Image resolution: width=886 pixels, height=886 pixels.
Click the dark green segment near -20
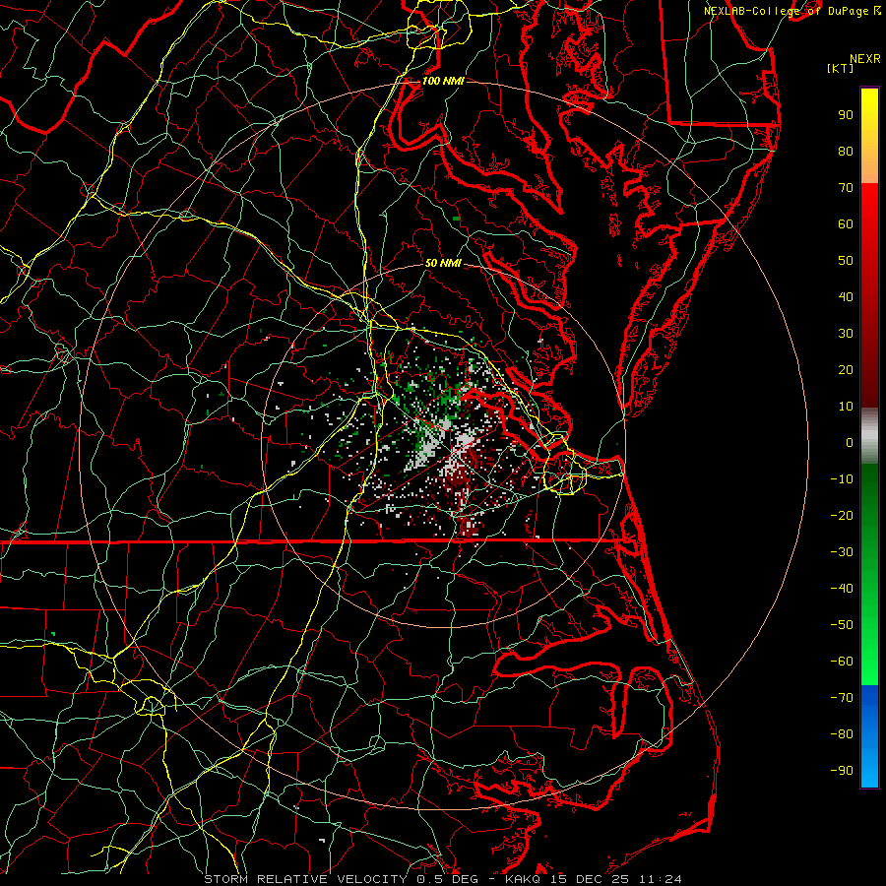coord(869,514)
